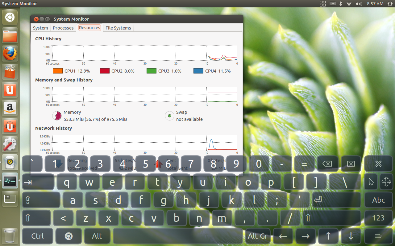The width and height of the screenshot is (395, 246).
Task: Tap the forward delete key on the keyboard
Action: pyautogui.click(x=351, y=164)
